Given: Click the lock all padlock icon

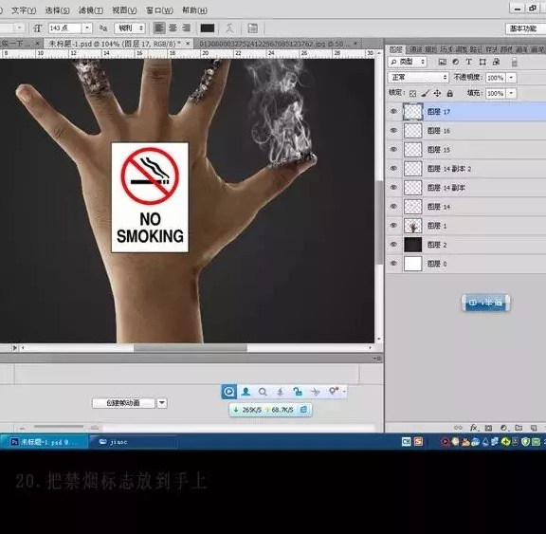Looking at the screenshot, I should 450,93.
